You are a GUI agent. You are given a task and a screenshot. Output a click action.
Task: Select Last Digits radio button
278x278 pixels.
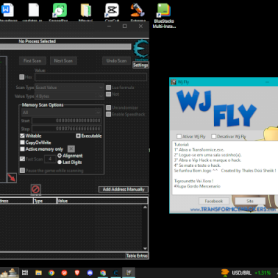pyautogui.click(x=60, y=162)
